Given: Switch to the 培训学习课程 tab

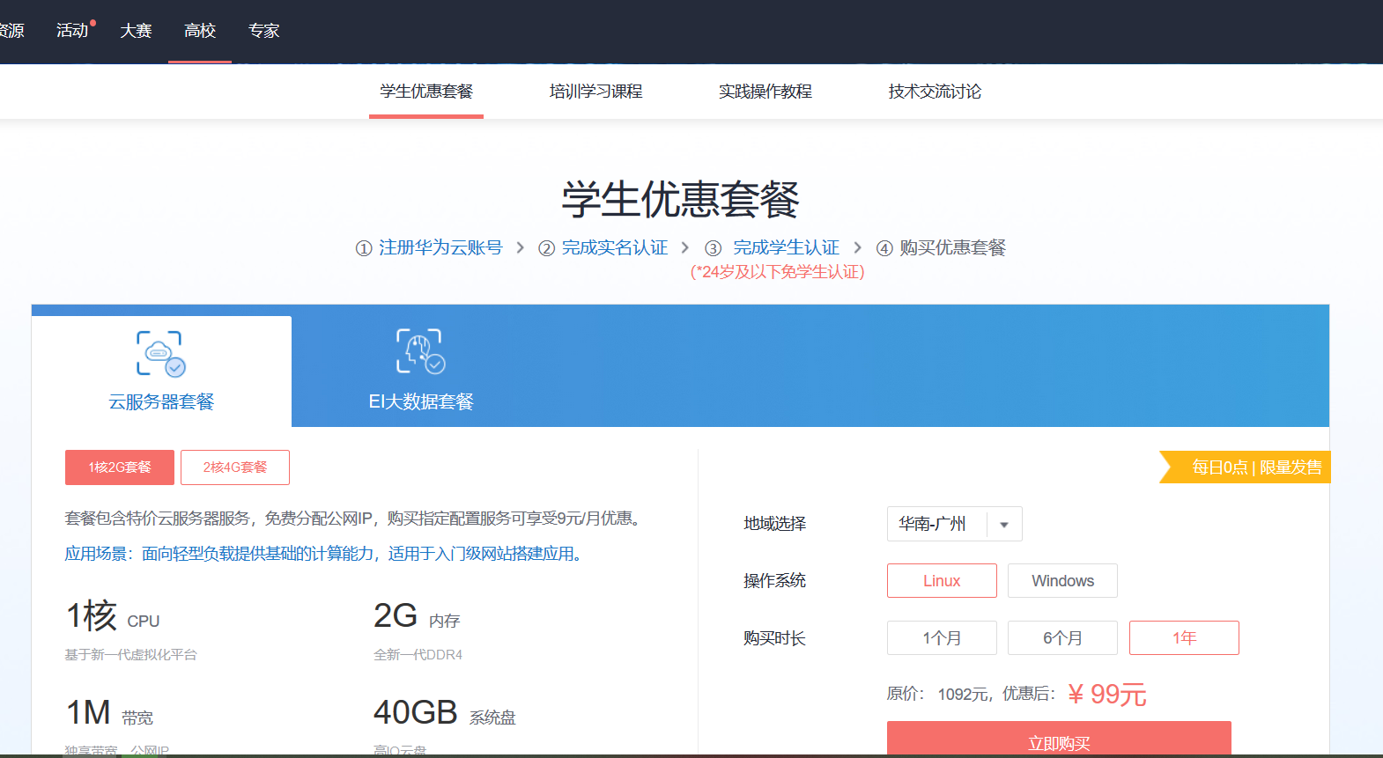Looking at the screenshot, I should coord(595,92).
